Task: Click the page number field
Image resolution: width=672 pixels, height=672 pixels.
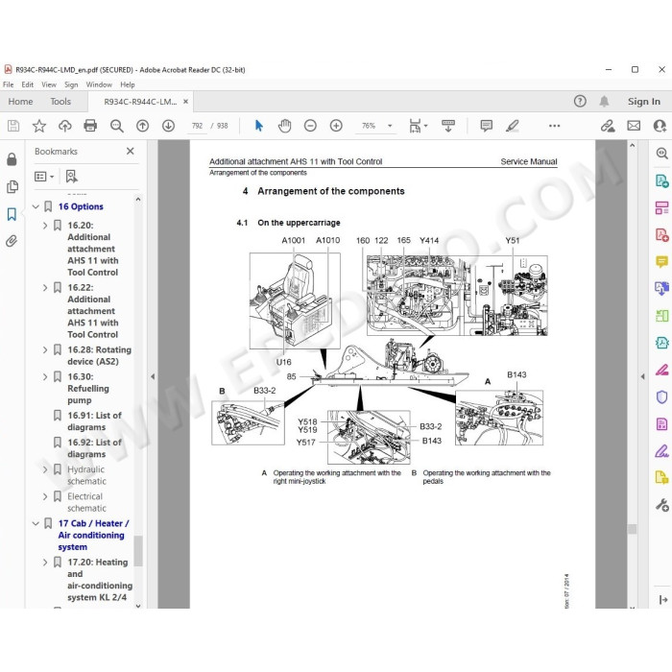Action: pos(197,126)
